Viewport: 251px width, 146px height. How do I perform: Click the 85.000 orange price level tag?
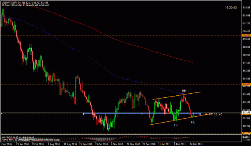(247, 84)
